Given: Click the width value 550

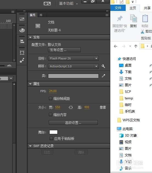Looking at the screenshot, I should (x=58, y=107).
